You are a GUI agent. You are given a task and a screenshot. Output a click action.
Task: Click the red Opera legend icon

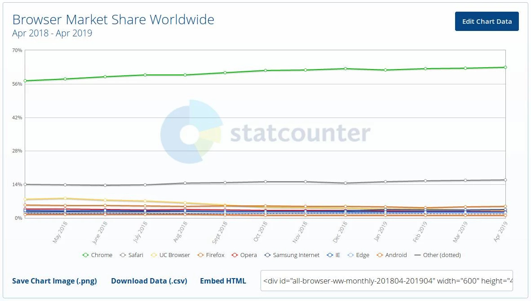[235, 255]
